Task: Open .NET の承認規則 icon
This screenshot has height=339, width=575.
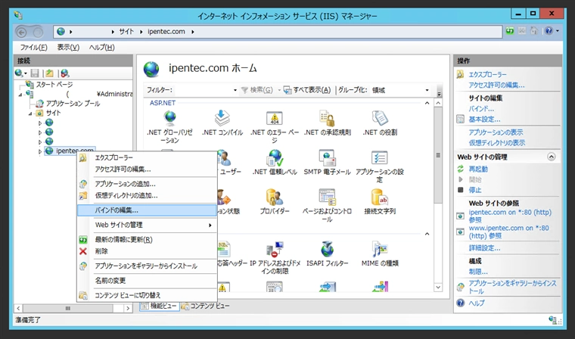Action: 327,123
